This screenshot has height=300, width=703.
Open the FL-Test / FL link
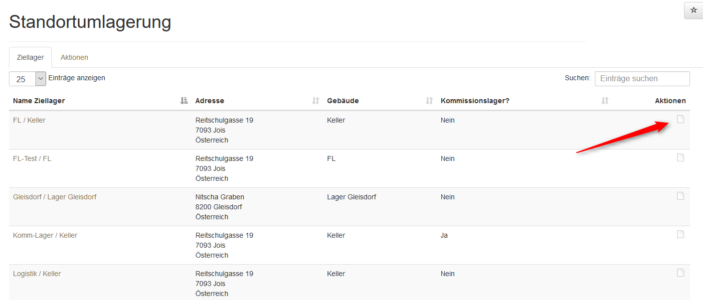pos(32,158)
